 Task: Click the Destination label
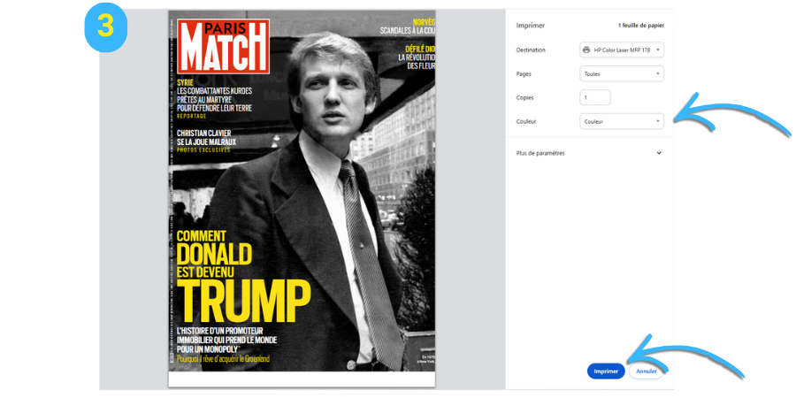[x=531, y=50]
